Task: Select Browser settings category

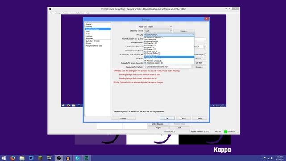Action: (x=98, y=43)
